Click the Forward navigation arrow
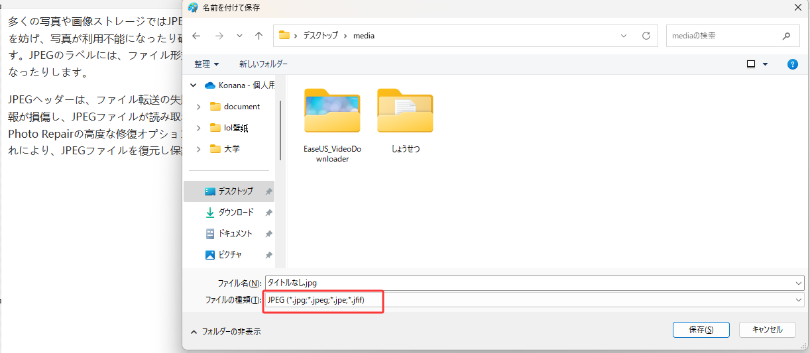 click(x=219, y=36)
